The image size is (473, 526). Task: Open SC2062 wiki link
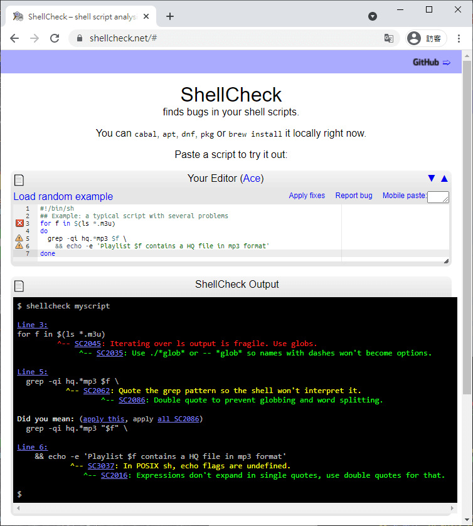tap(97, 391)
